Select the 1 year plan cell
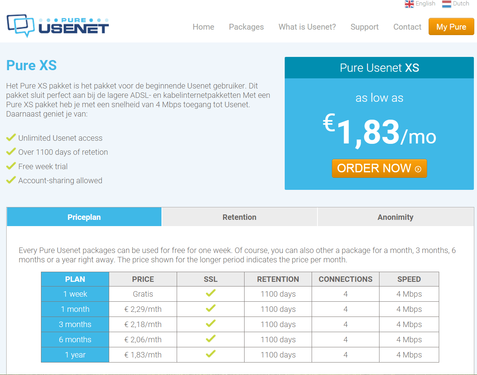 [x=75, y=355]
